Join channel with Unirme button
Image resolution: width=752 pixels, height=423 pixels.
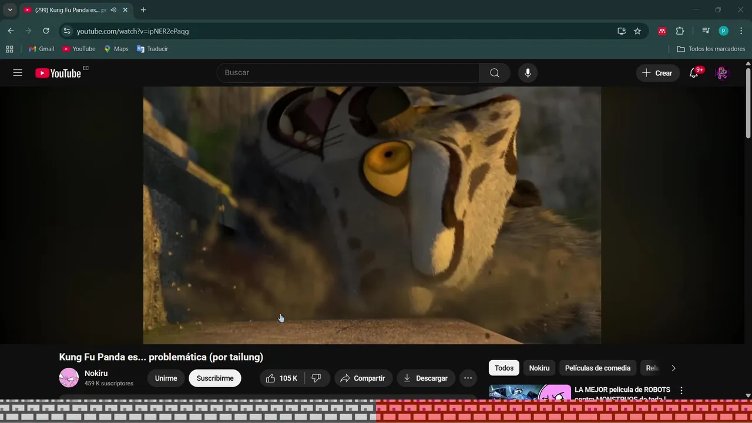(x=166, y=378)
